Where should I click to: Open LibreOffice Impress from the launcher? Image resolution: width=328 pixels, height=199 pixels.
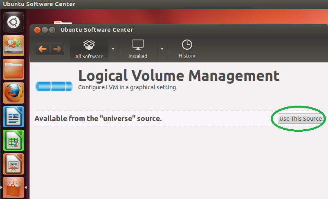(x=13, y=164)
